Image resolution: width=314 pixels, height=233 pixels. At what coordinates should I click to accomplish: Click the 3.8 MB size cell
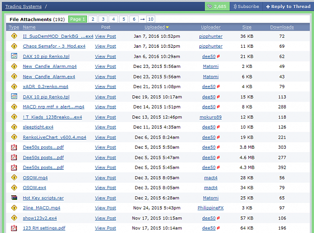tap(247, 147)
